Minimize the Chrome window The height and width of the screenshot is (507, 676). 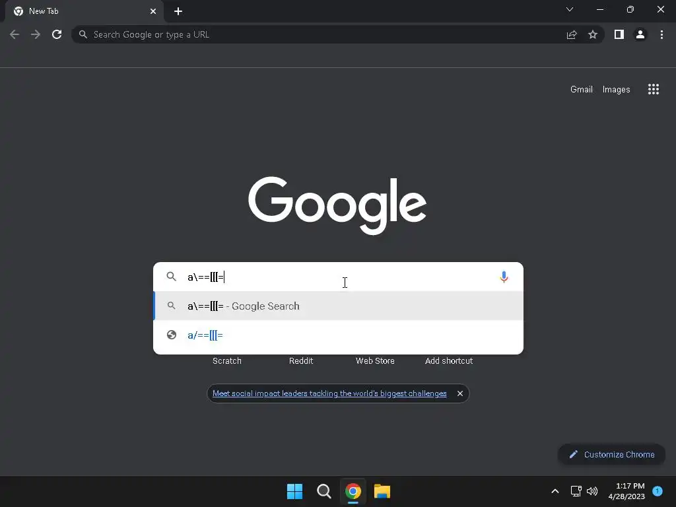(x=600, y=9)
